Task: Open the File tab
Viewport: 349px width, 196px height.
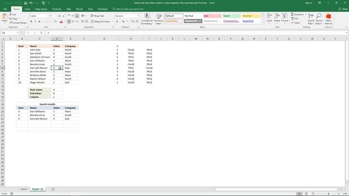Action: (5, 9)
